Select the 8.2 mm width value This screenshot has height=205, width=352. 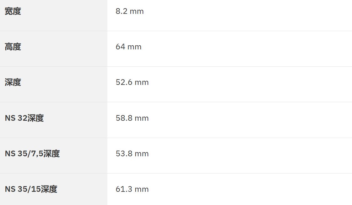[x=129, y=11]
